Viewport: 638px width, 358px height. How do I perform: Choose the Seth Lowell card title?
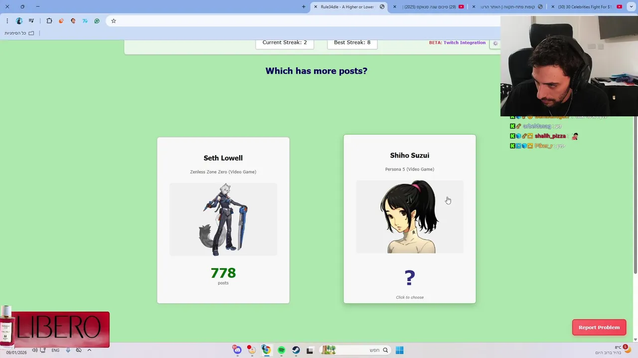pyautogui.click(x=223, y=158)
